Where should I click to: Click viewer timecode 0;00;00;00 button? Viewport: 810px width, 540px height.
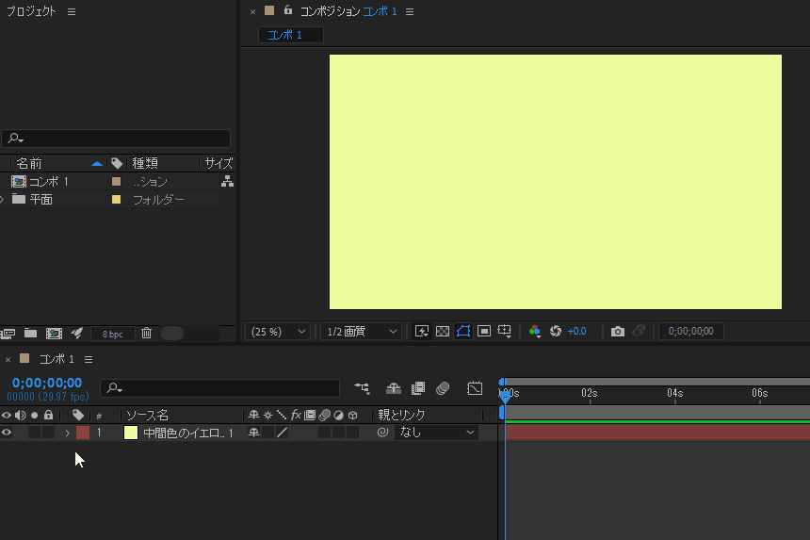(690, 331)
